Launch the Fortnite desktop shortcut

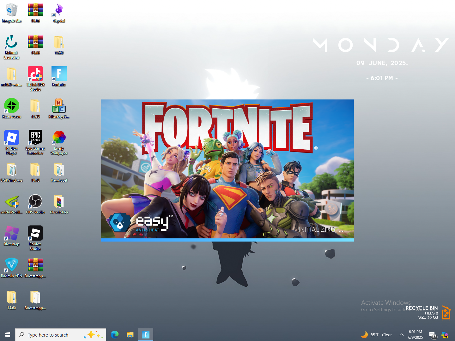[59, 77]
